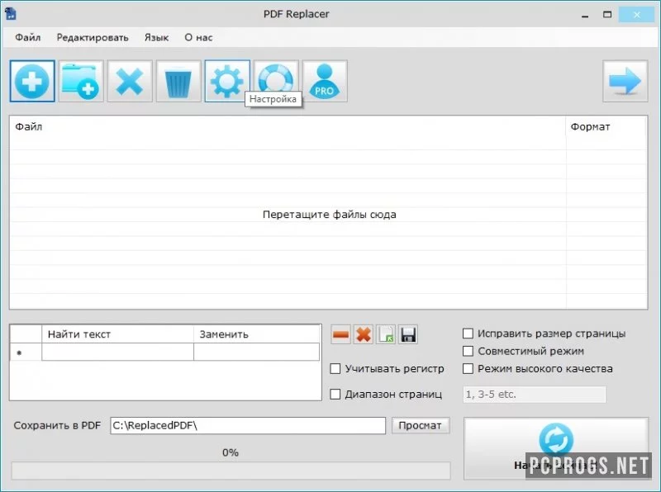This screenshot has height=492, width=661.
Task: Click the progress bar at bottom
Action: (x=231, y=471)
